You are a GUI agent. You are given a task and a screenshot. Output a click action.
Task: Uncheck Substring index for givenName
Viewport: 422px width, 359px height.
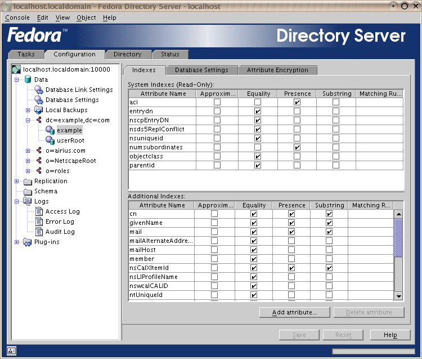tap(329, 223)
